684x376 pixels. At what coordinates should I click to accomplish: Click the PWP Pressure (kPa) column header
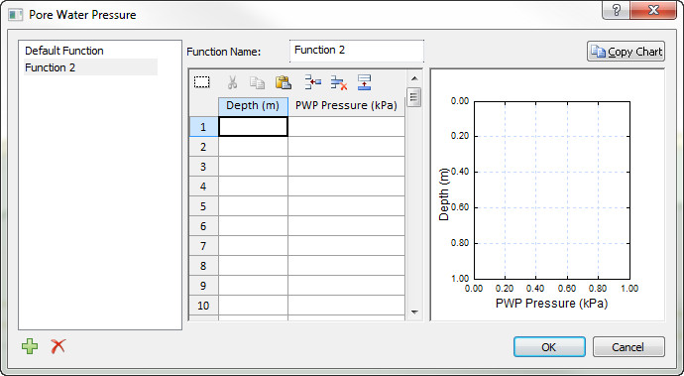pos(346,106)
